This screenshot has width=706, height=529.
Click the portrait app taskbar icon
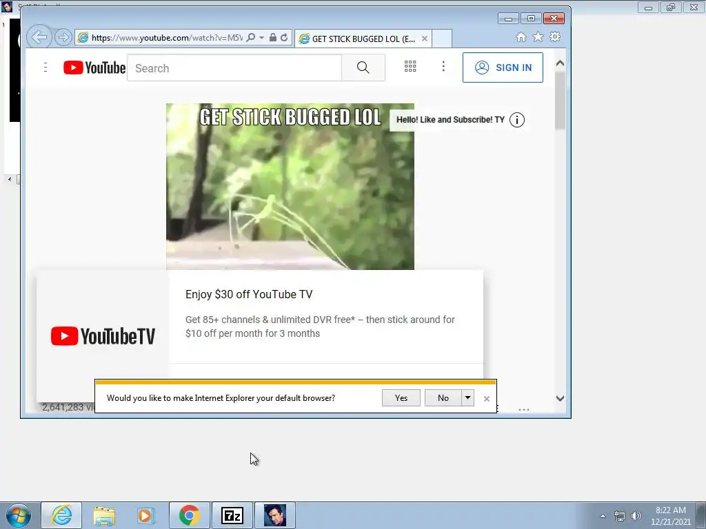275,515
